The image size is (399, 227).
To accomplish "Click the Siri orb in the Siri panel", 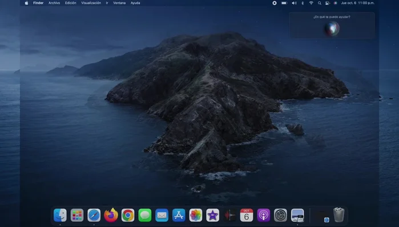I will 332,29.
